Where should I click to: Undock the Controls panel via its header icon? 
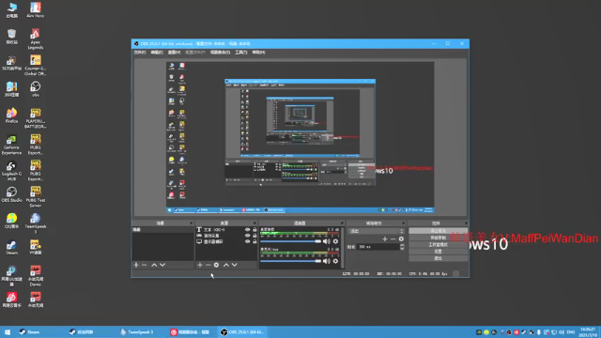[466, 223]
